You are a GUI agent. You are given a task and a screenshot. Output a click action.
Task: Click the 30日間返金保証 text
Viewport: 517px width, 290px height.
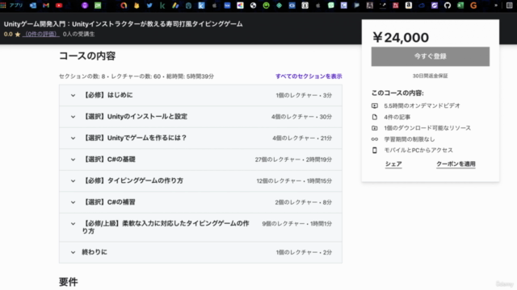pos(431,76)
